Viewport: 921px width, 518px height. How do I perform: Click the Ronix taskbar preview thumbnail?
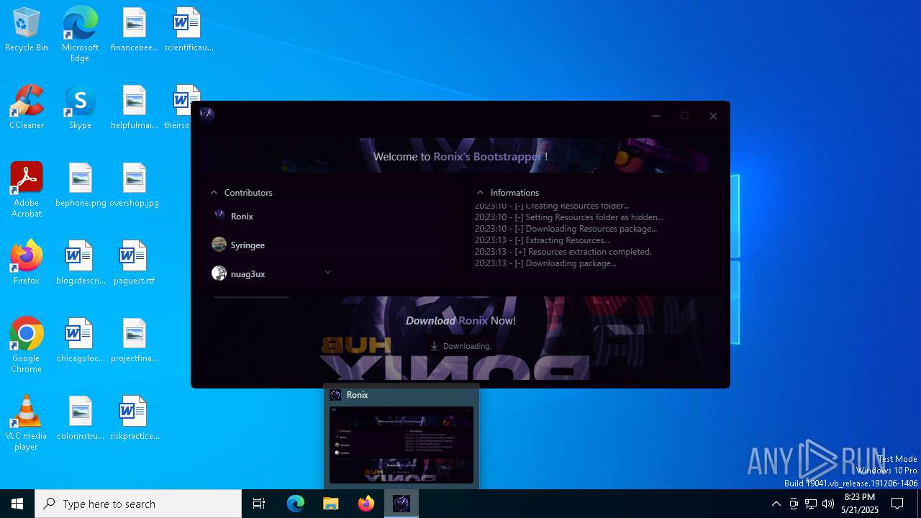click(401, 445)
